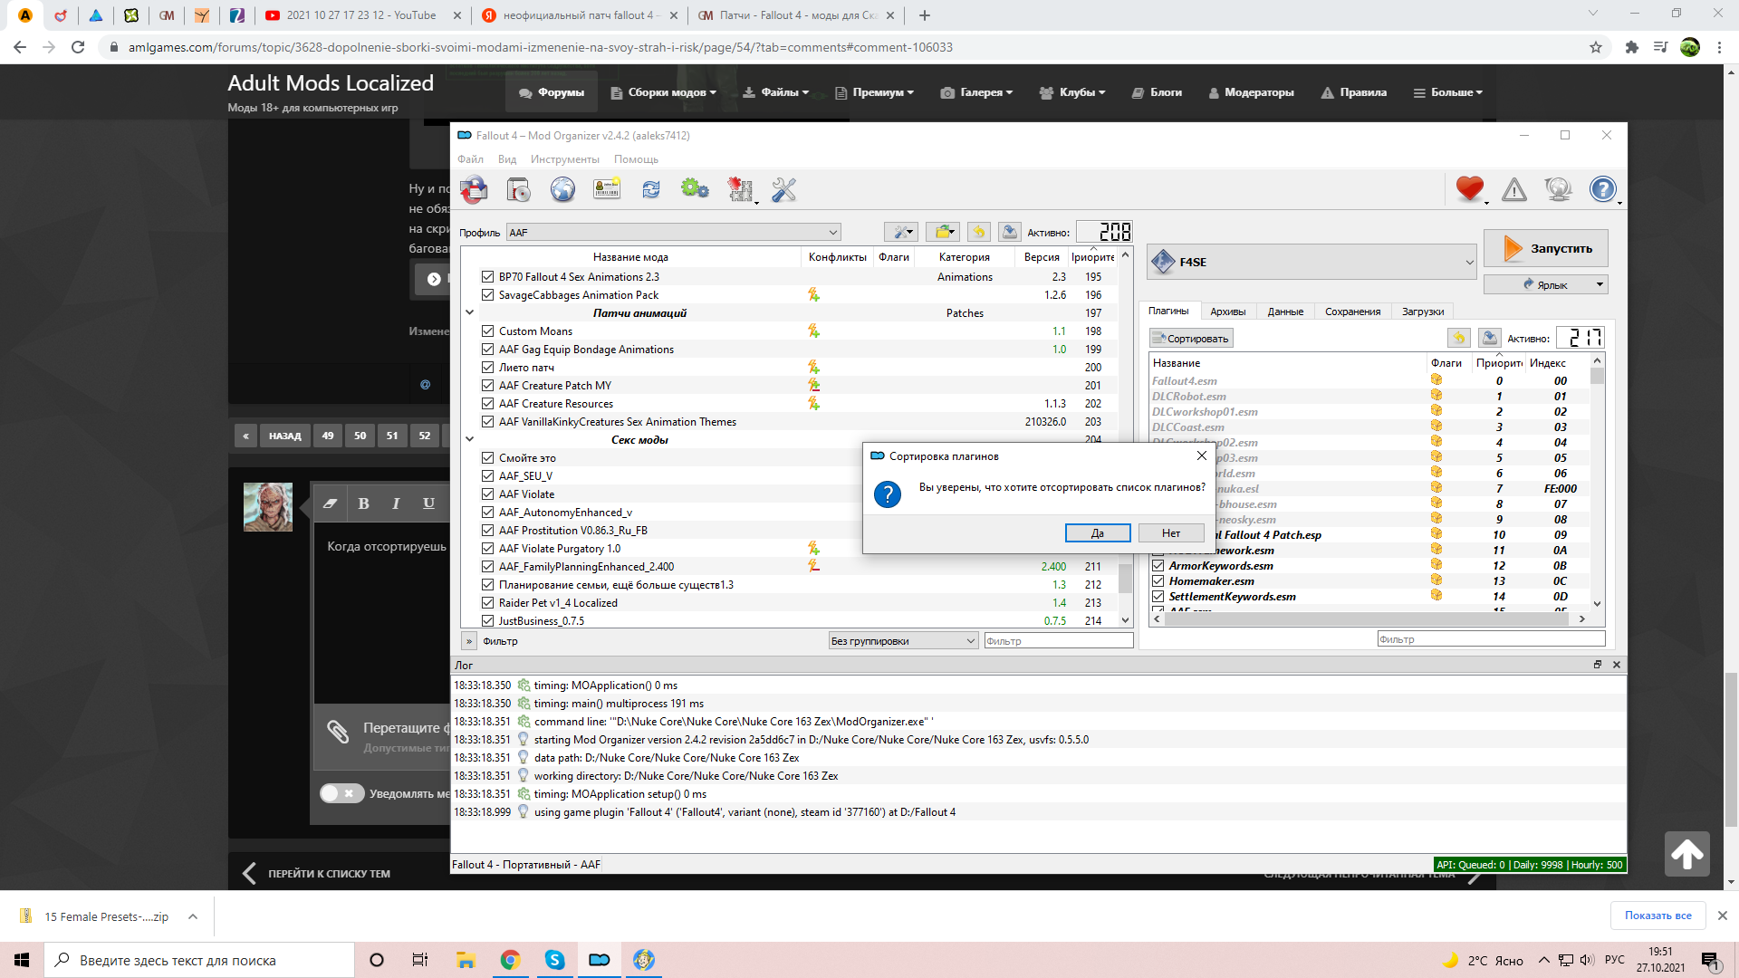Confirm sorting with Да button
Screen dimensions: 1739x978
1097,533
